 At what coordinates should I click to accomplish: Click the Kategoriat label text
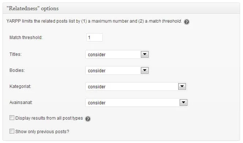pos(20,86)
